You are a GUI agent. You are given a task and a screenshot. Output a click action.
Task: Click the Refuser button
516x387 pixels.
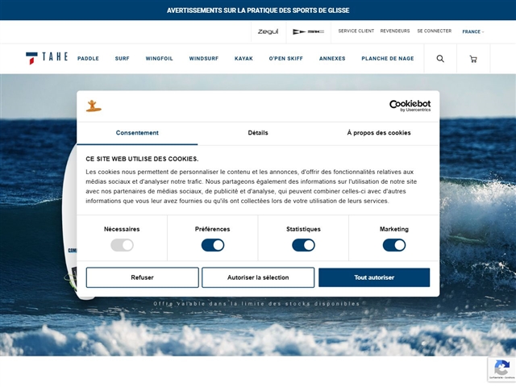coord(142,277)
